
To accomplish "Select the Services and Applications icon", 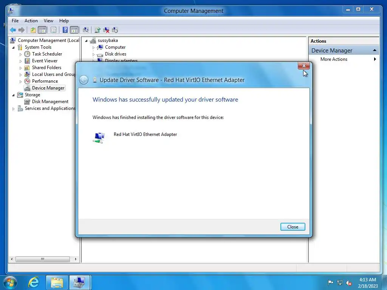I will [x=20, y=108].
